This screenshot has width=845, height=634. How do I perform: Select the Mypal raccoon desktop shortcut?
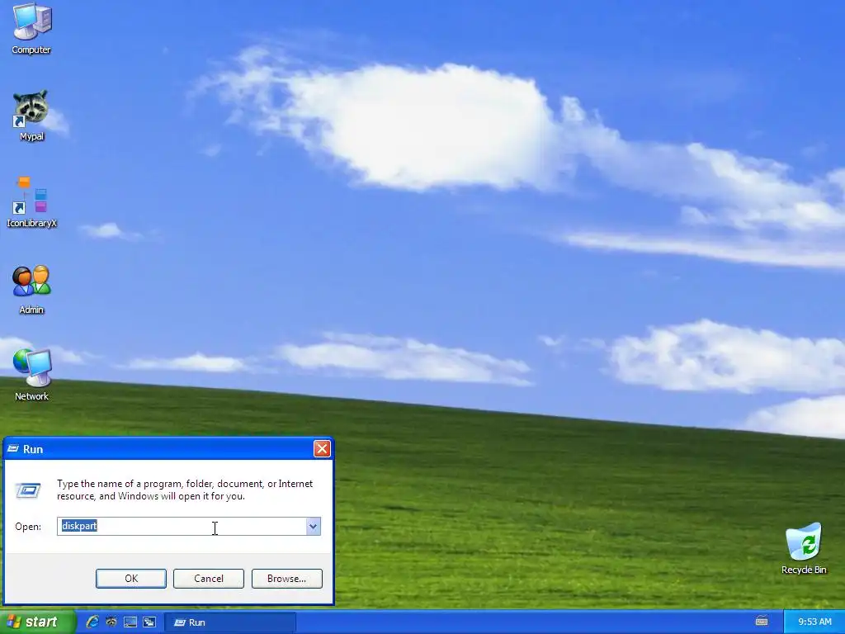(x=31, y=116)
